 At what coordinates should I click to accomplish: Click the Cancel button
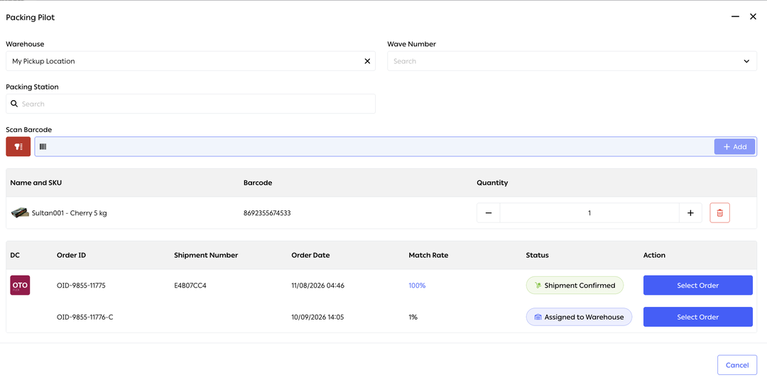click(x=737, y=365)
